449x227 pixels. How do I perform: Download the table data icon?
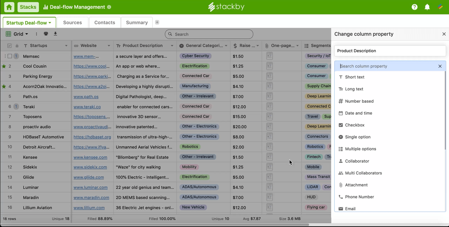(55, 34)
